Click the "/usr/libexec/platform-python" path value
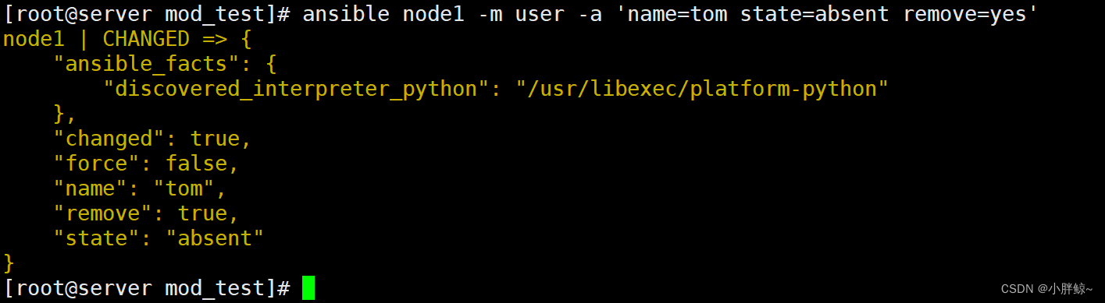The height and width of the screenshot is (303, 1105). coord(702,89)
